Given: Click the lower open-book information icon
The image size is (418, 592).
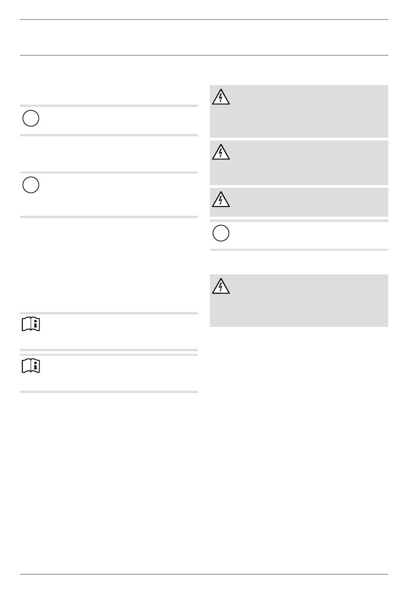Looking at the screenshot, I should (x=31, y=367).
